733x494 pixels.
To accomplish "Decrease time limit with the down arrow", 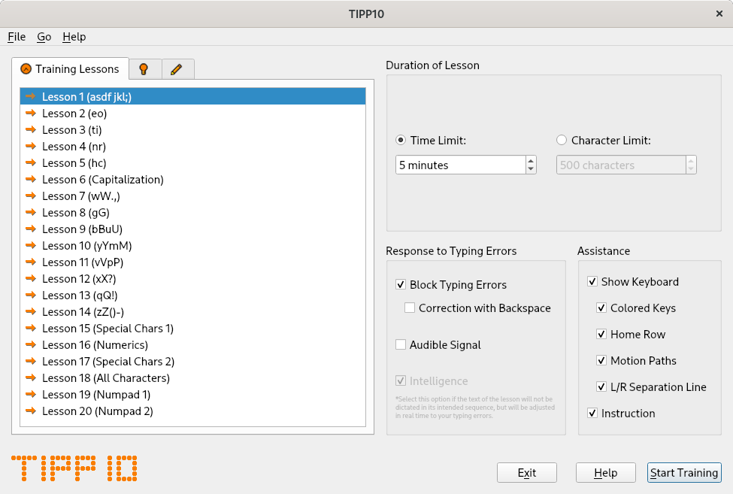I will [531, 169].
